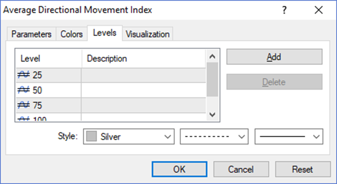Switch to the Parameters tab
The width and height of the screenshot is (337, 184).
pyautogui.click(x=31, y=34)
